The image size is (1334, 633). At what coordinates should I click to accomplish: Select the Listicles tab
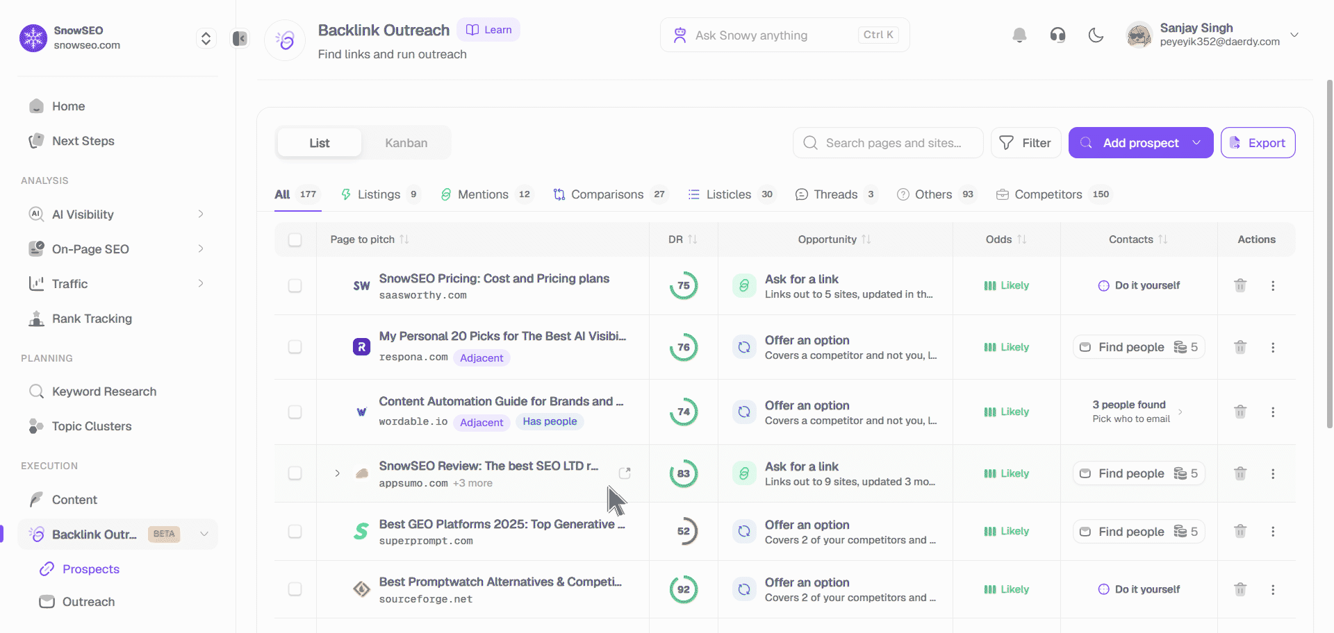[x=732, y=194]
